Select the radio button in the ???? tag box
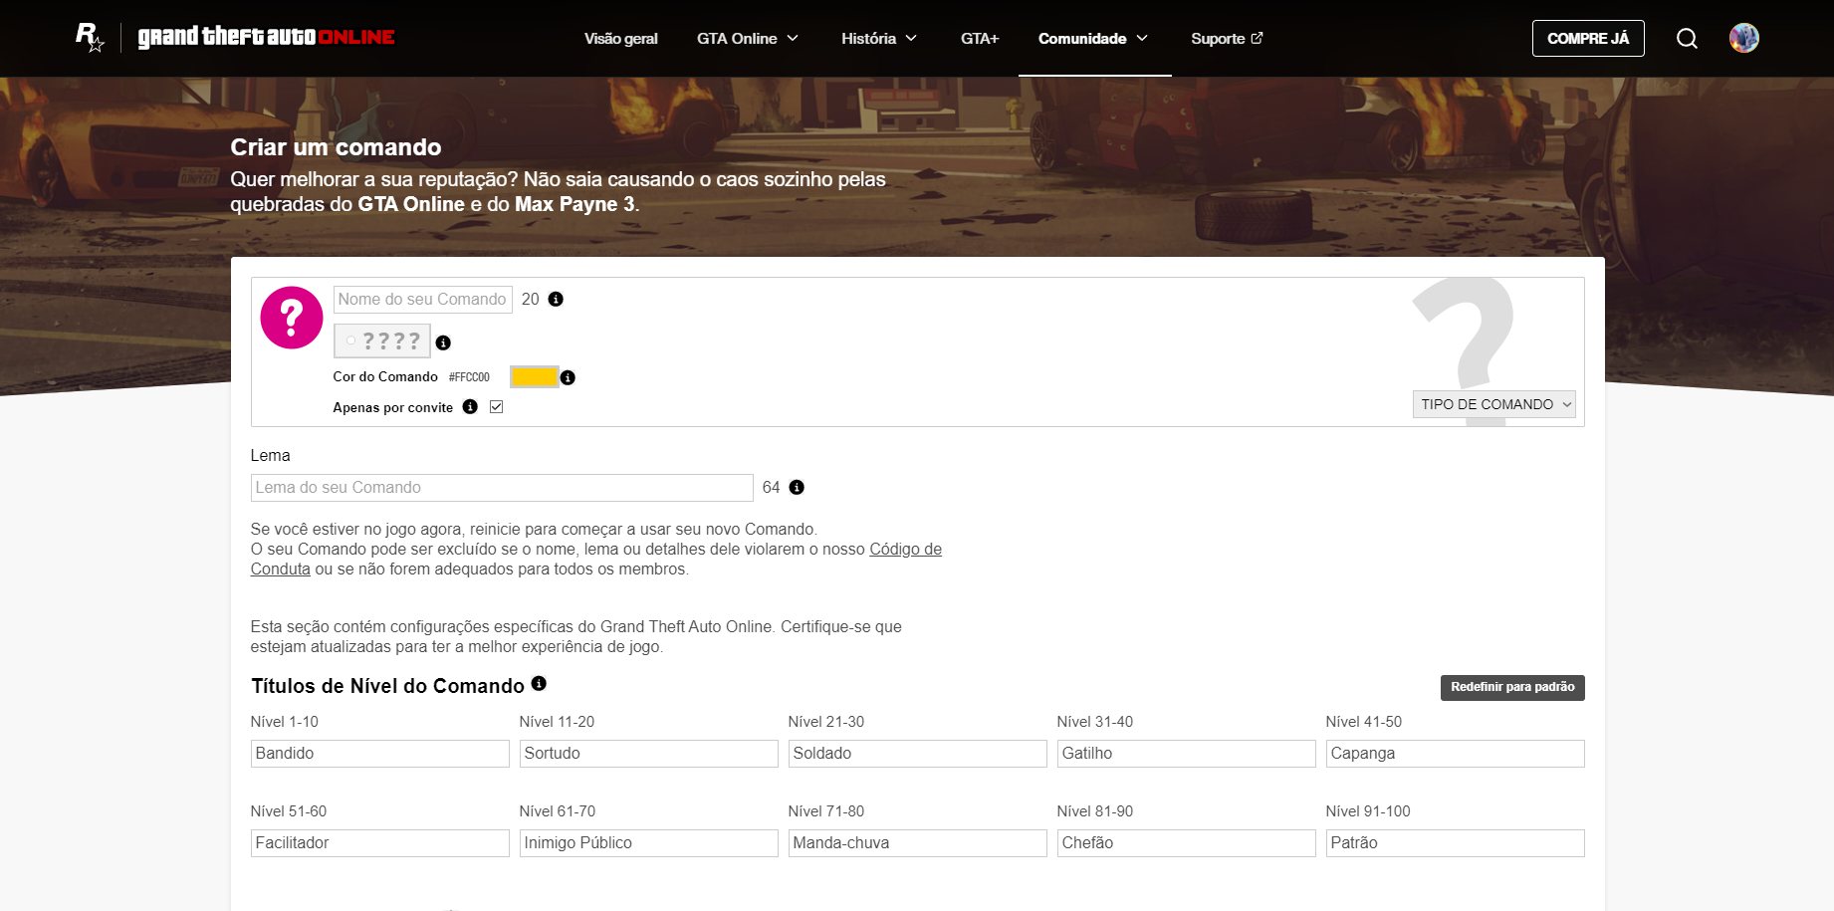 point(349,341)
